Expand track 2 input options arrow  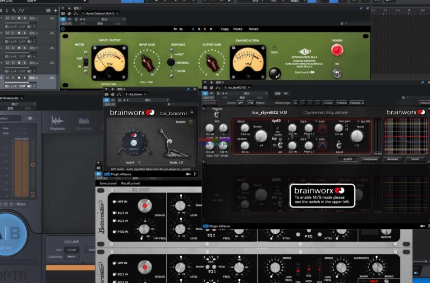click(34, 42)
